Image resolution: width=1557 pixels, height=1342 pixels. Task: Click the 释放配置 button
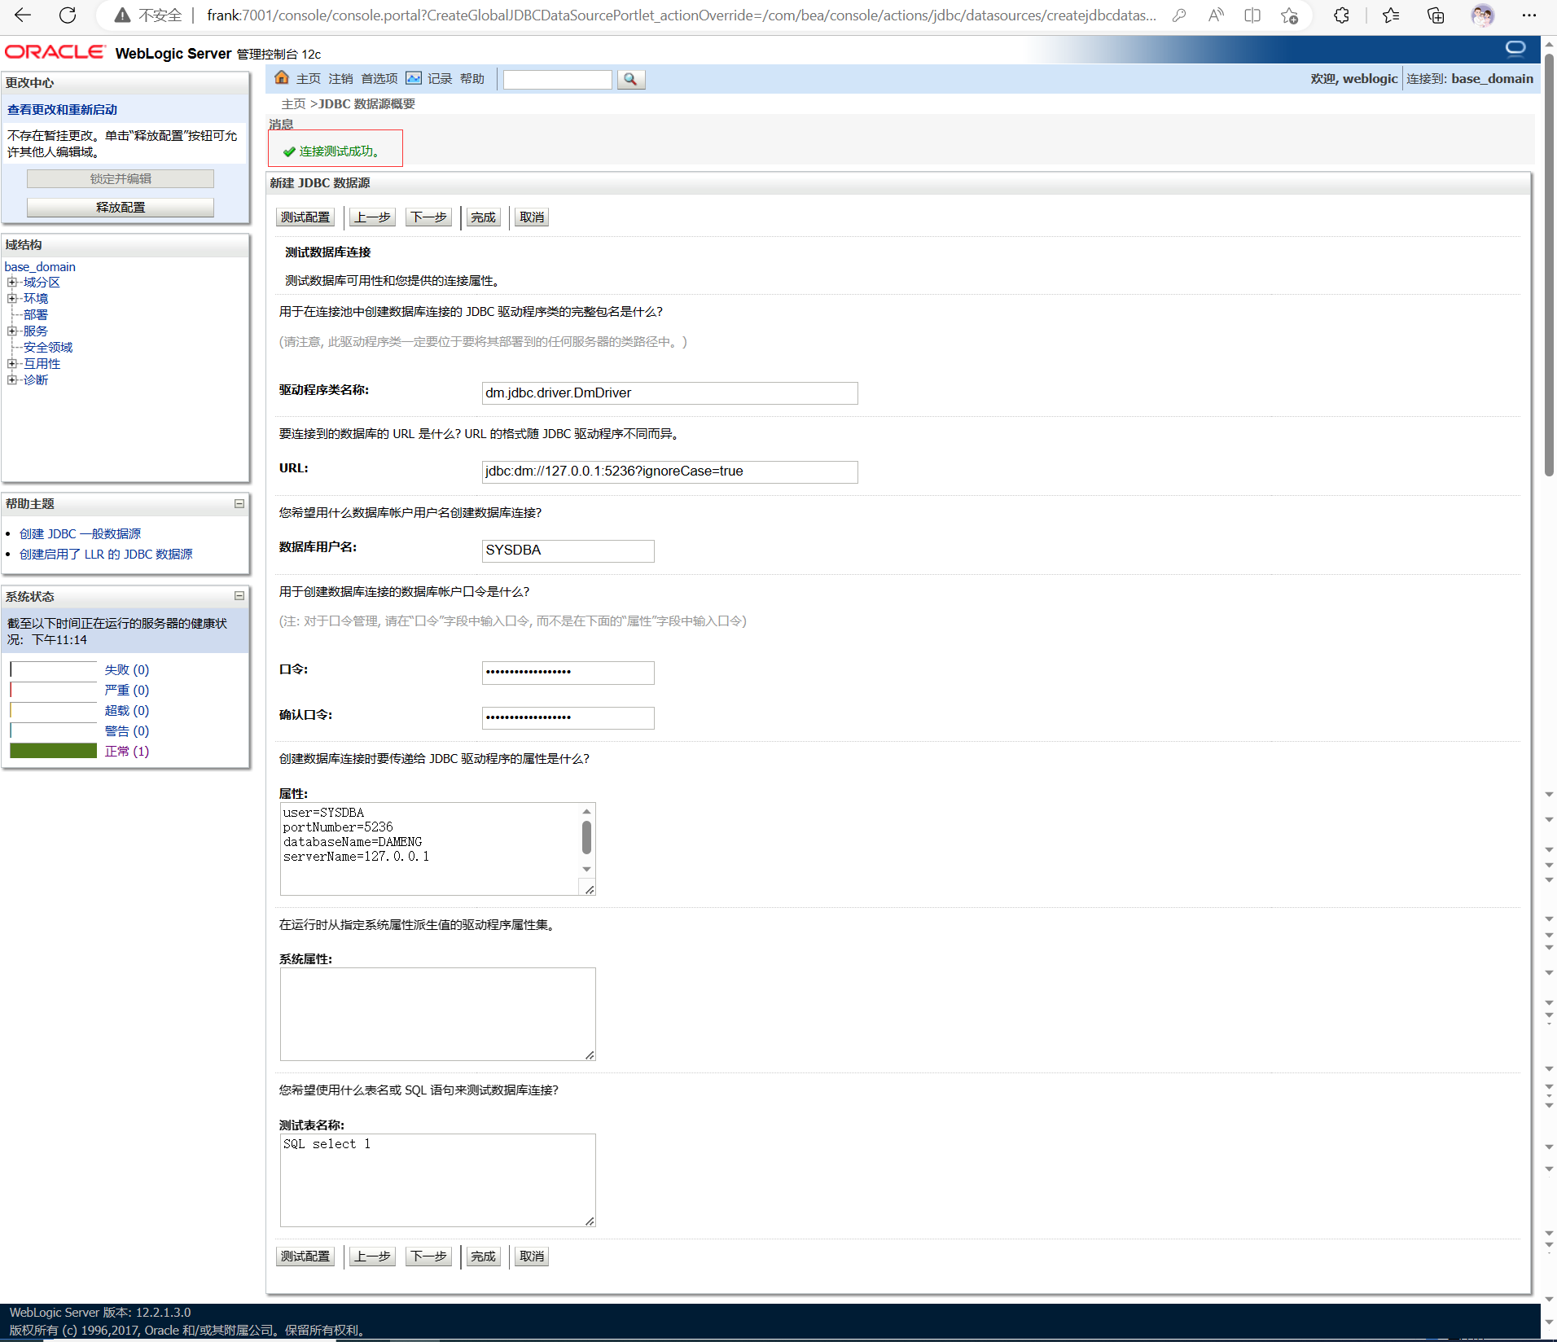coord(121,208)
